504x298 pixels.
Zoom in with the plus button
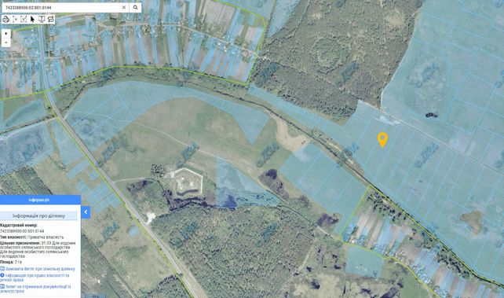pos(5,34)
